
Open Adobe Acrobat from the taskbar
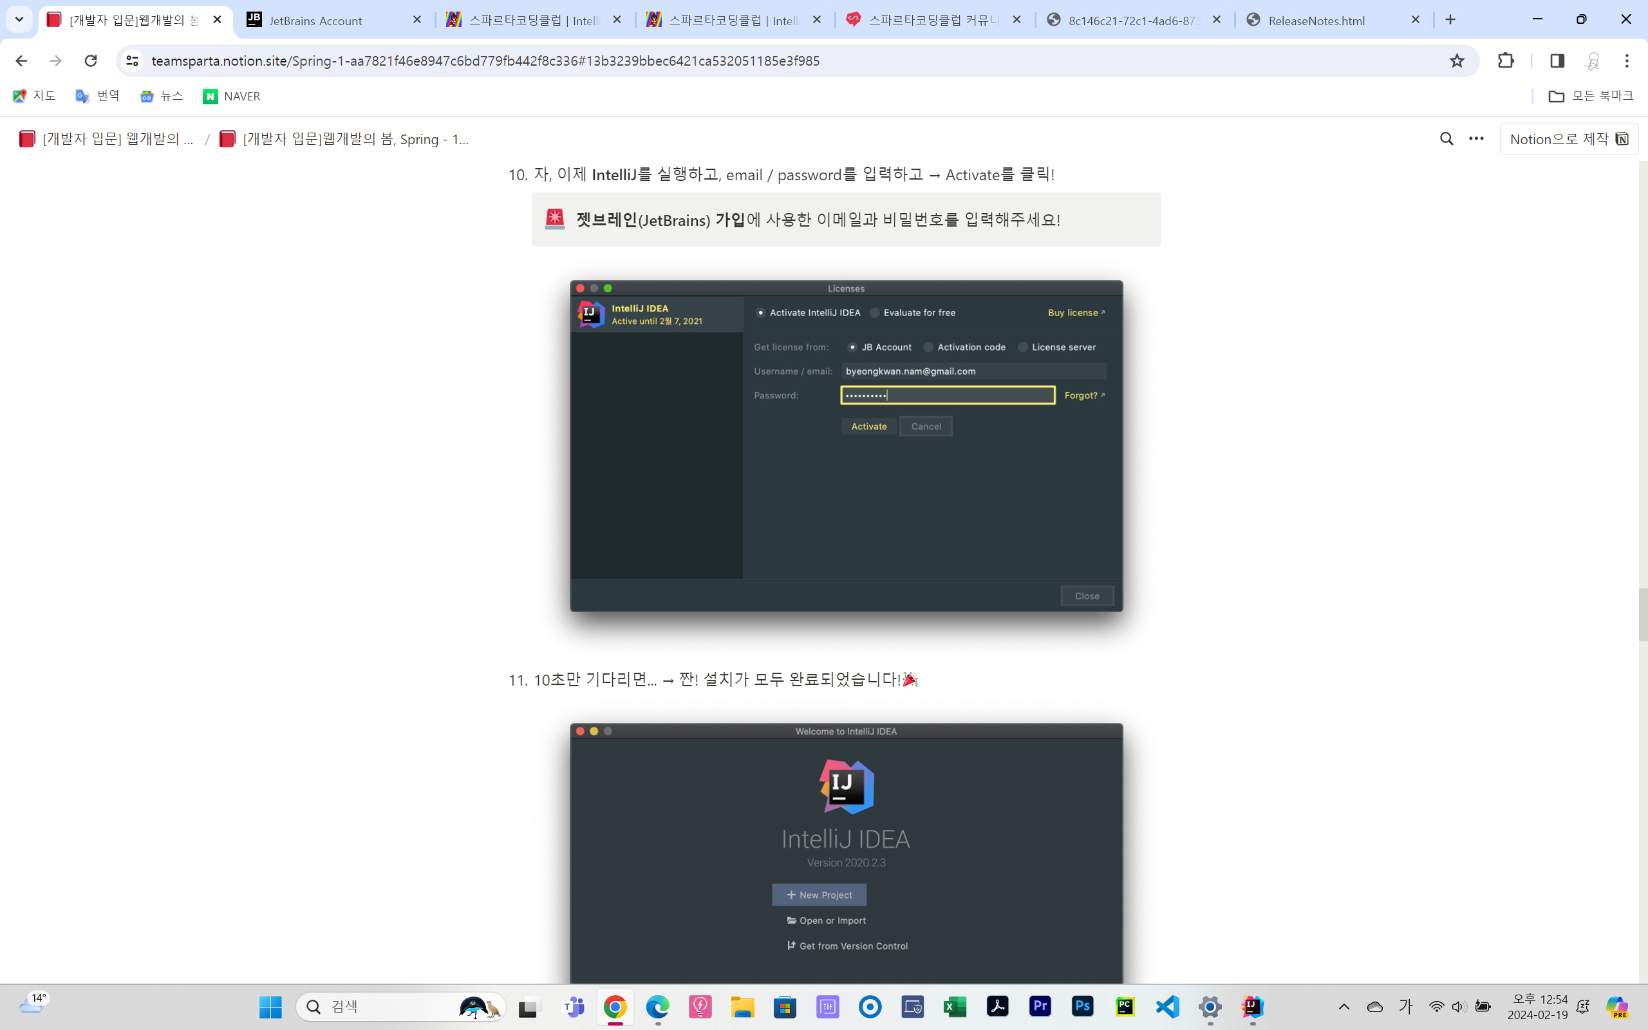tap(998, 1007)
